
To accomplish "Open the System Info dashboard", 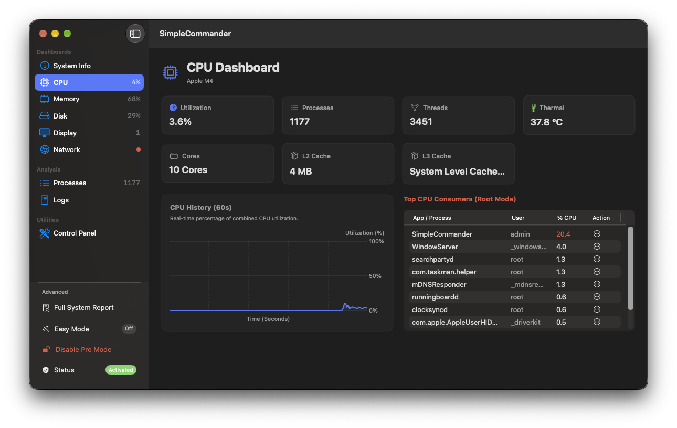I will point(89,66).
